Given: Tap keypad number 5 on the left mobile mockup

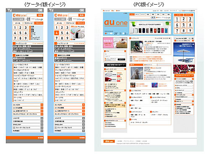Looking at the screenshot, I should 20,33.
